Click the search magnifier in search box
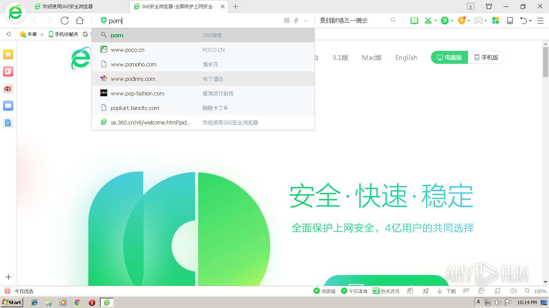Viewport: 549px width, 308px height. click(393, 20)
